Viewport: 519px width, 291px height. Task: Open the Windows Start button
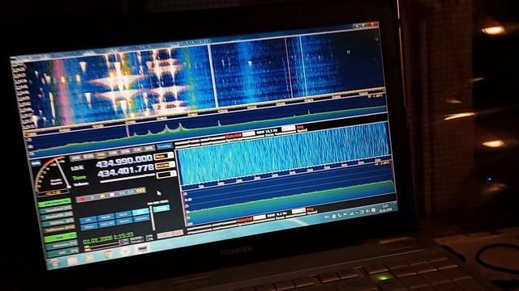pyautogui.click(x=54, y=263)
